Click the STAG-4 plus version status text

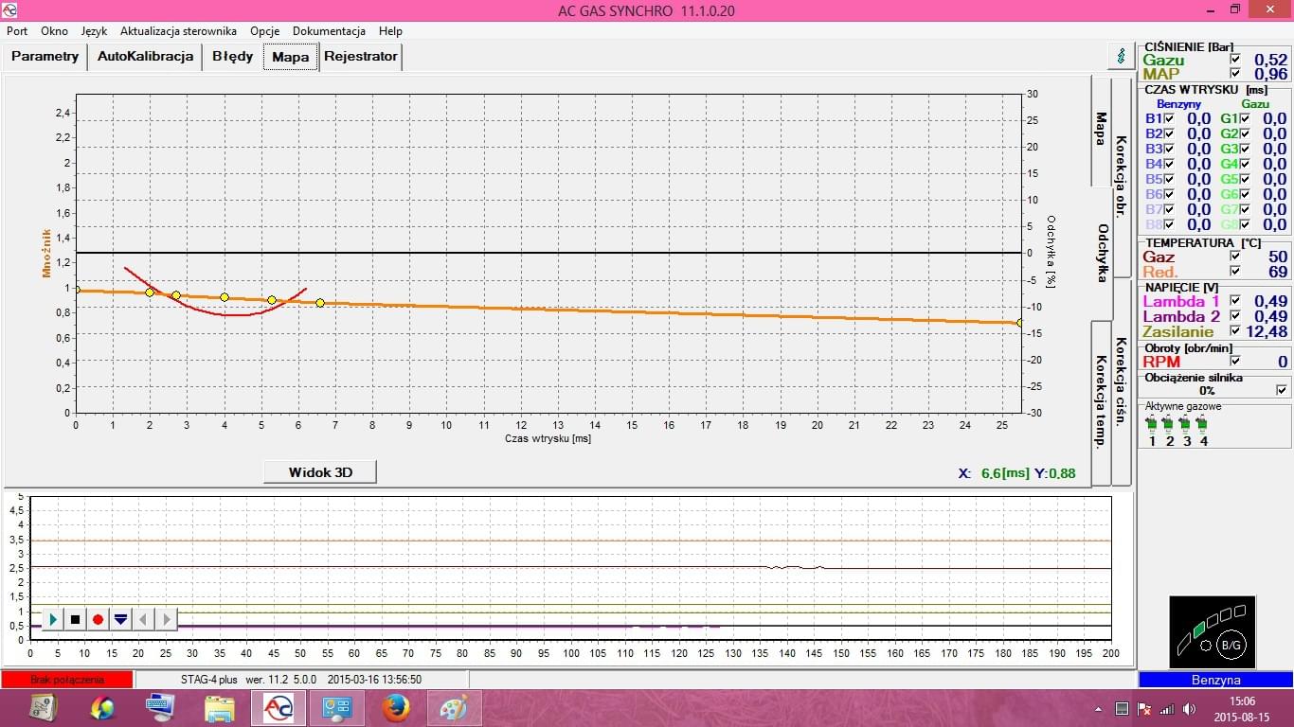pos(301,680)
